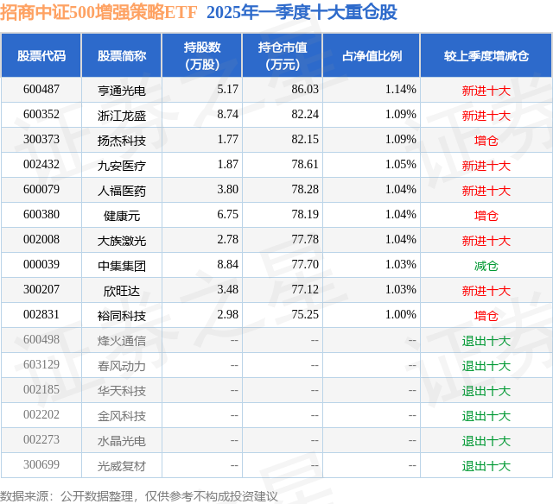Open stock code 002432
This screenshot has height=504, width=553.
[x=41, y=165]
